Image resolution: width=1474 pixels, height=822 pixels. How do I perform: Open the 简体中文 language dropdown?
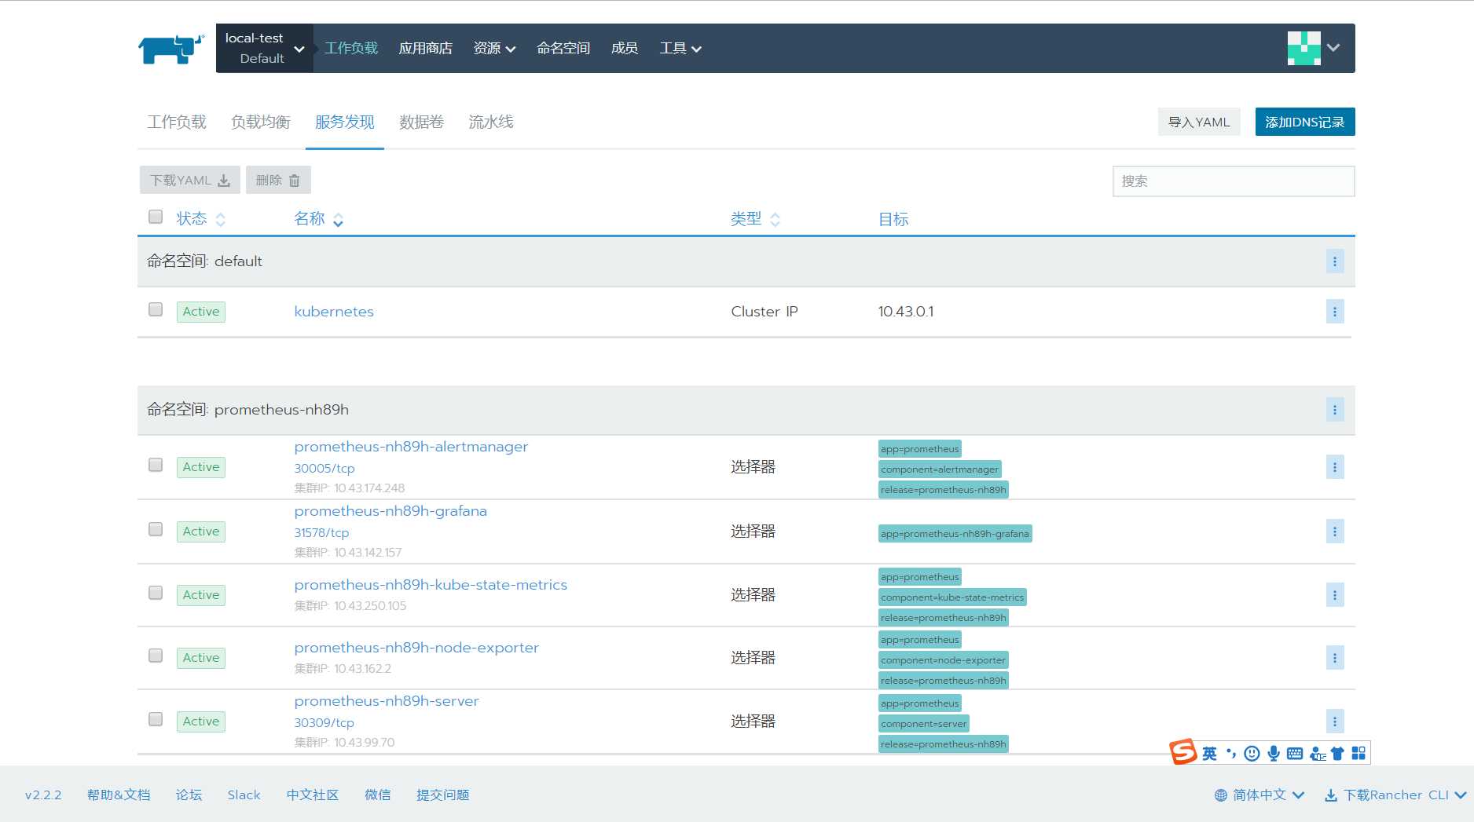(x=1259, y=795)
